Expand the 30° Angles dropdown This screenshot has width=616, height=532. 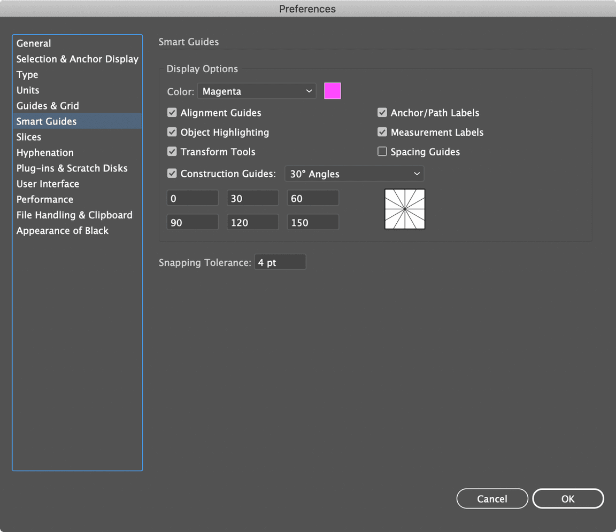click(x=354, y=174)
